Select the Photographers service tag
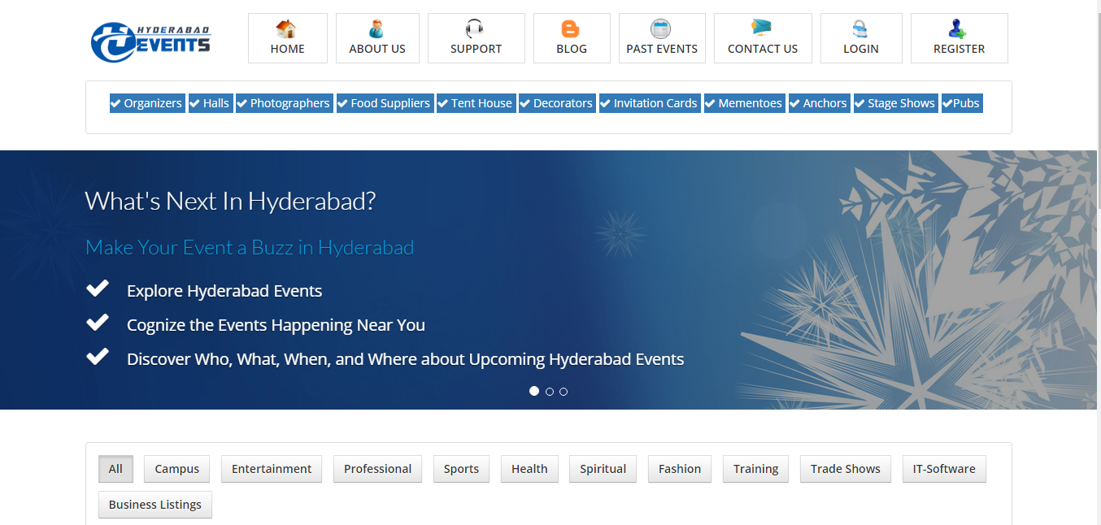The width and height of the screenshot is (1101, 525). (x=285, y=103)
